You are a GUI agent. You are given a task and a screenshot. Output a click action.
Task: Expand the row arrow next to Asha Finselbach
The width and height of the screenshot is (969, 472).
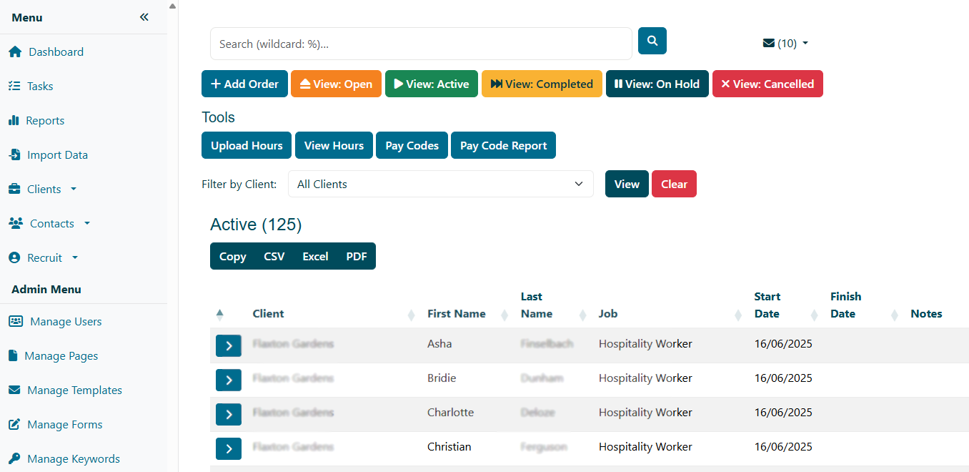229,345
